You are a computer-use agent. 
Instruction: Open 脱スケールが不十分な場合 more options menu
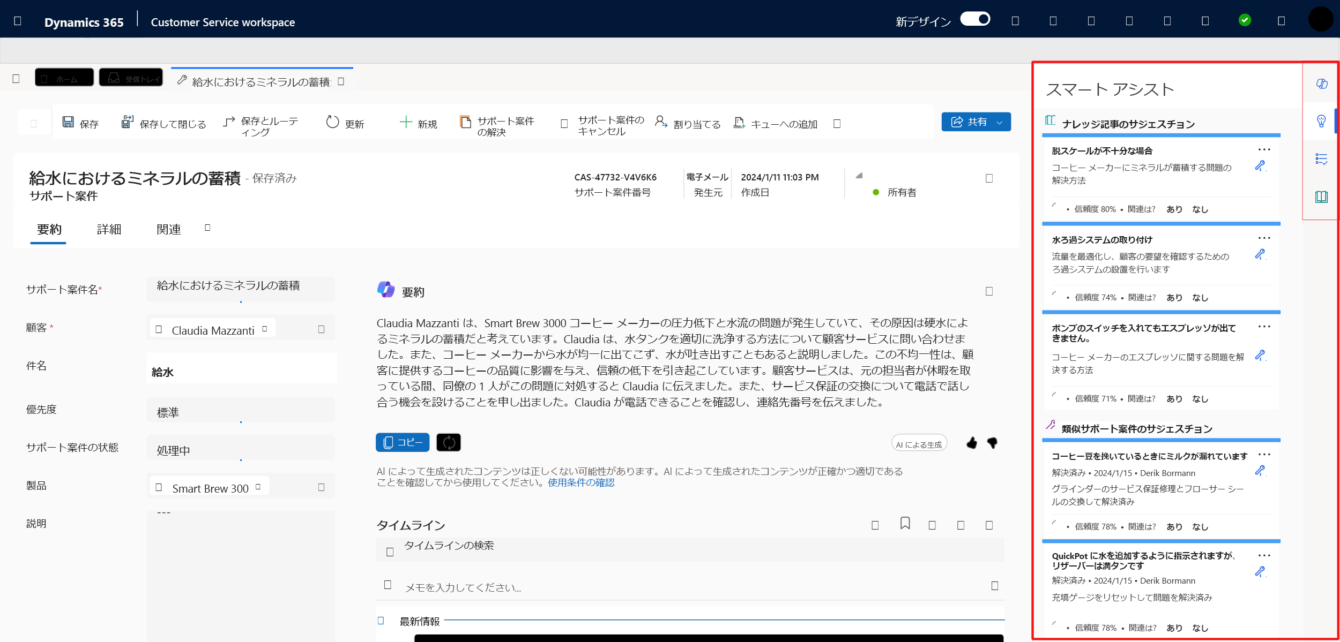tap(1264, 150)
